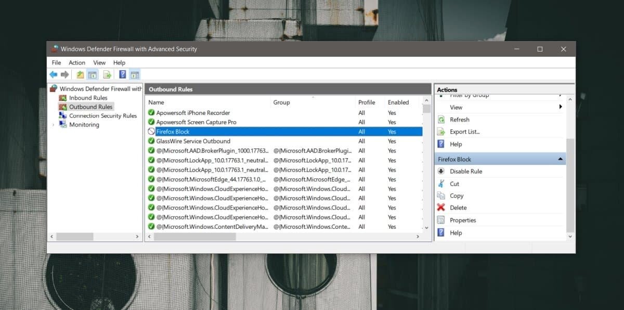Click the Export List toolbar icon

107,75
